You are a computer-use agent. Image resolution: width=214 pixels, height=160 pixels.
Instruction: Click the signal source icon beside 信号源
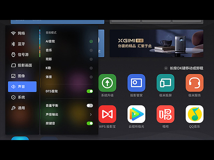click(x=13, y=55)
